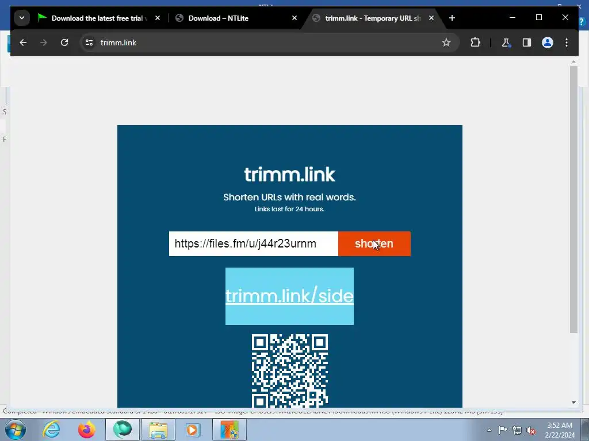Bookmark this page with star icon
This screenshot has width=589, height=441.
(x=446, y=42)
